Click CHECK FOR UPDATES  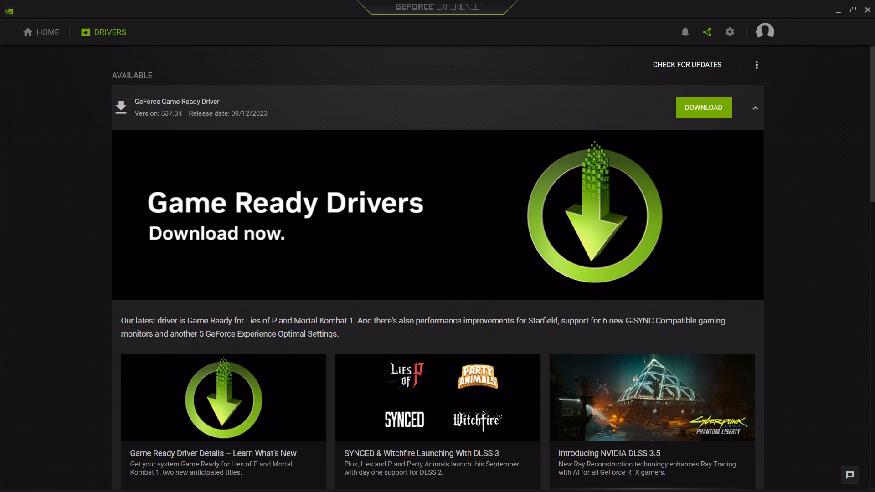pos(687,65)
